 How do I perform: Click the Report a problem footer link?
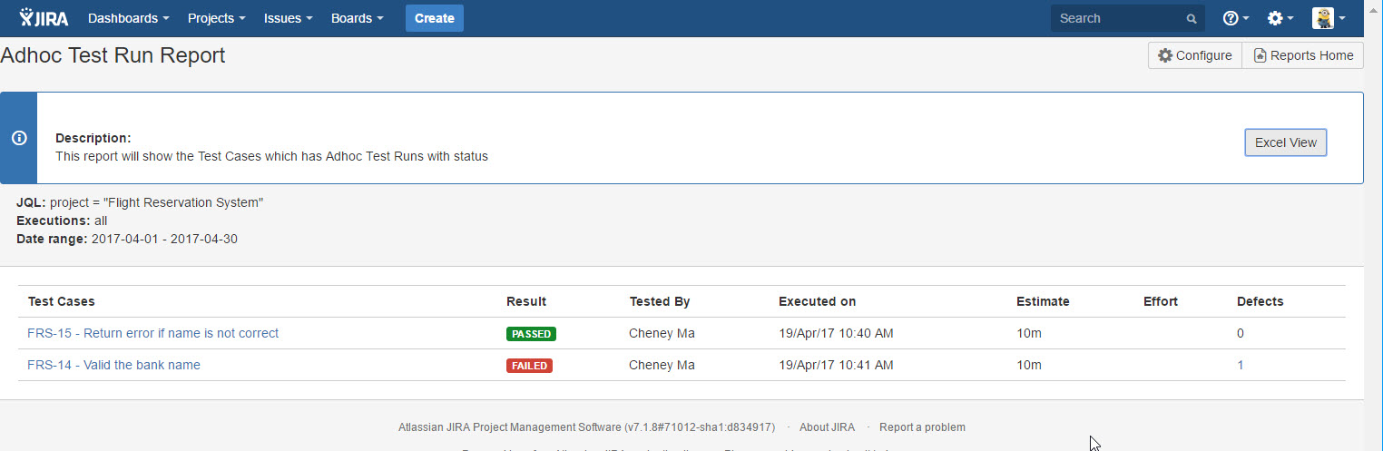pyautogui.click(x=922, y=427)
